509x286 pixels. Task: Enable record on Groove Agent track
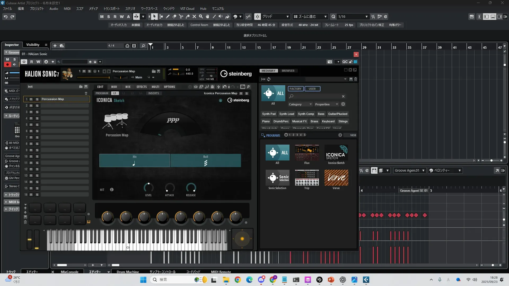click(7, 64)
